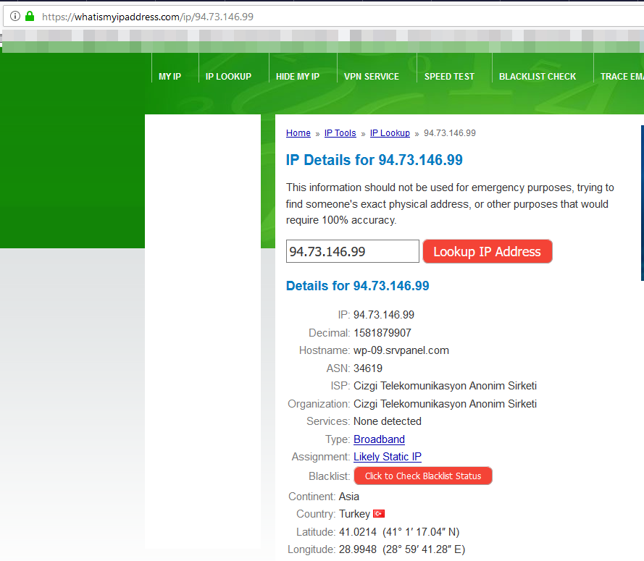This screenshot has width=644, height=561.
Task: Open BLACKLIST CHECK in the nav bar
Action: coord(538,77)
